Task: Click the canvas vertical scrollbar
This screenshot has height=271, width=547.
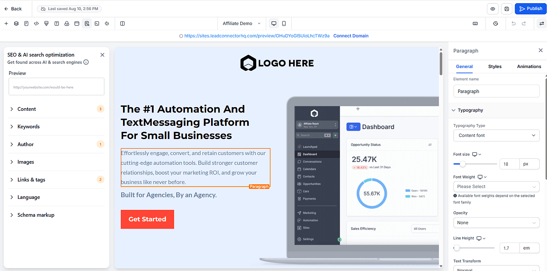Action: coord(441,64)
